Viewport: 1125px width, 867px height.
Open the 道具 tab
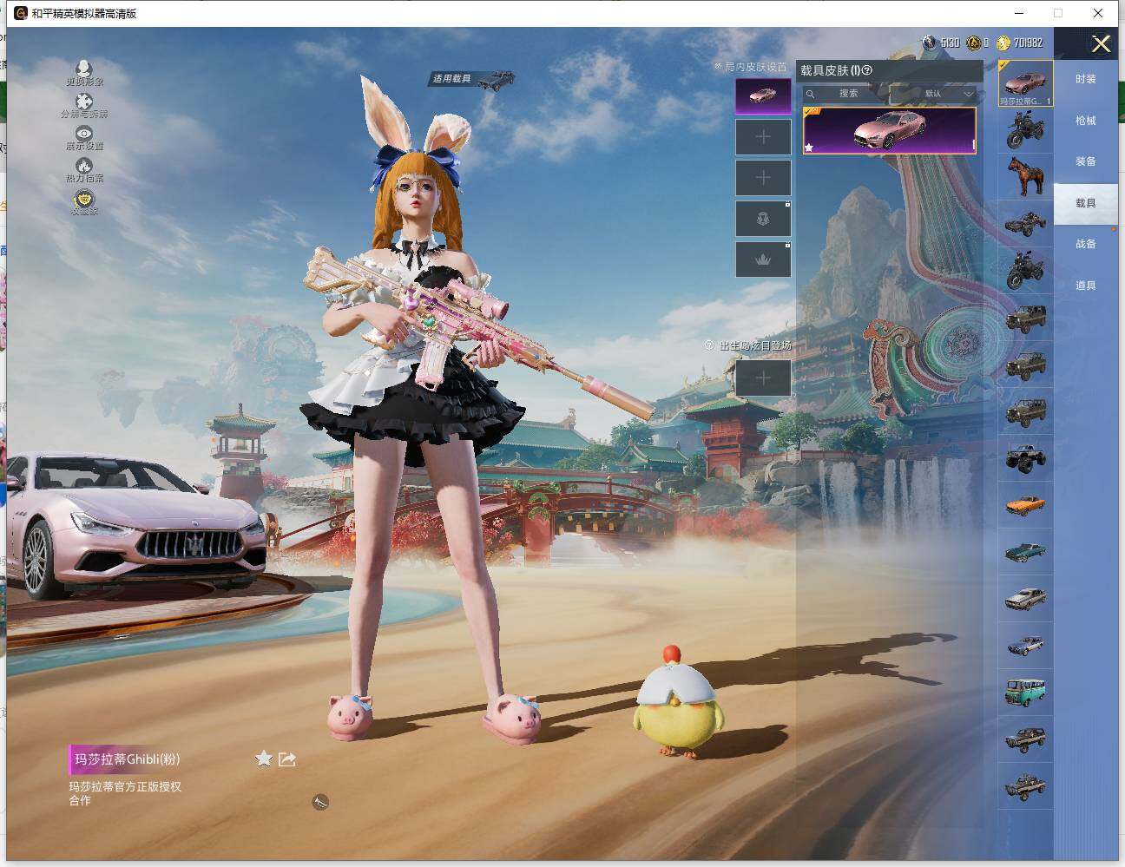pos(1085,286)
